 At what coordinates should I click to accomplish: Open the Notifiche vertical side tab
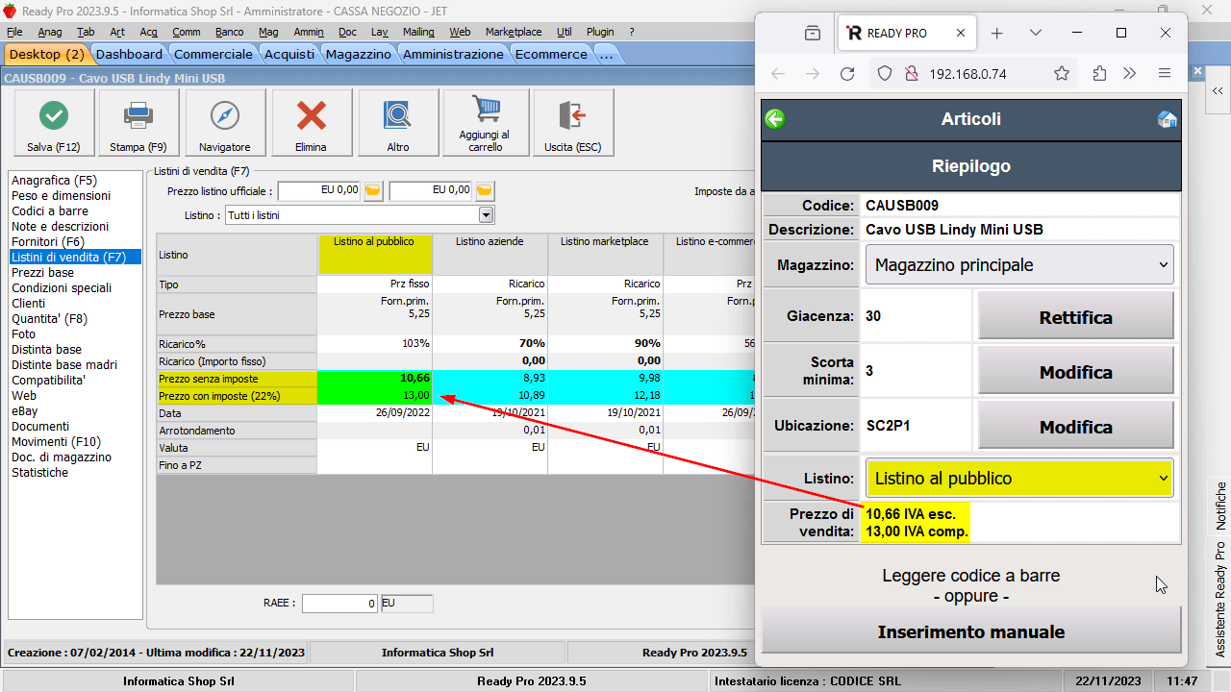click(x=1220, y=507)
